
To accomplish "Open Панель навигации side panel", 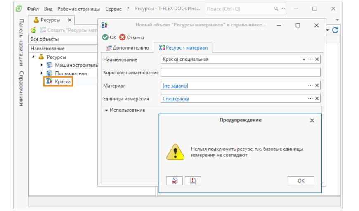I will 21,42.
